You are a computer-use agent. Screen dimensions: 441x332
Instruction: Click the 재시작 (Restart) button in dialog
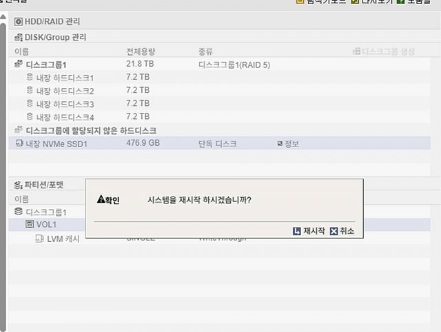click(309, 232)
